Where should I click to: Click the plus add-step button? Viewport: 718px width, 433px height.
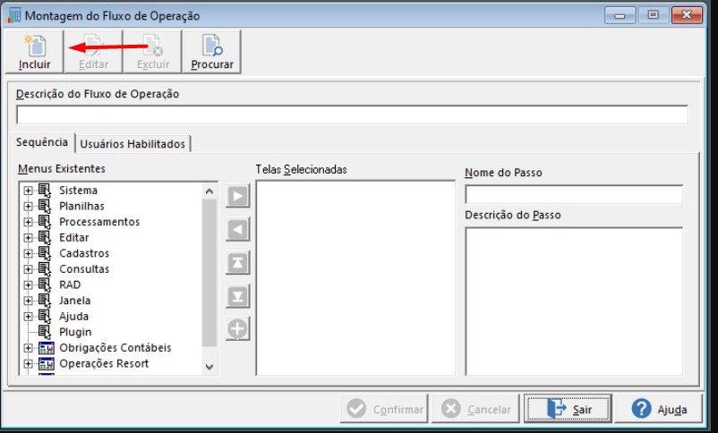point(237,328)
